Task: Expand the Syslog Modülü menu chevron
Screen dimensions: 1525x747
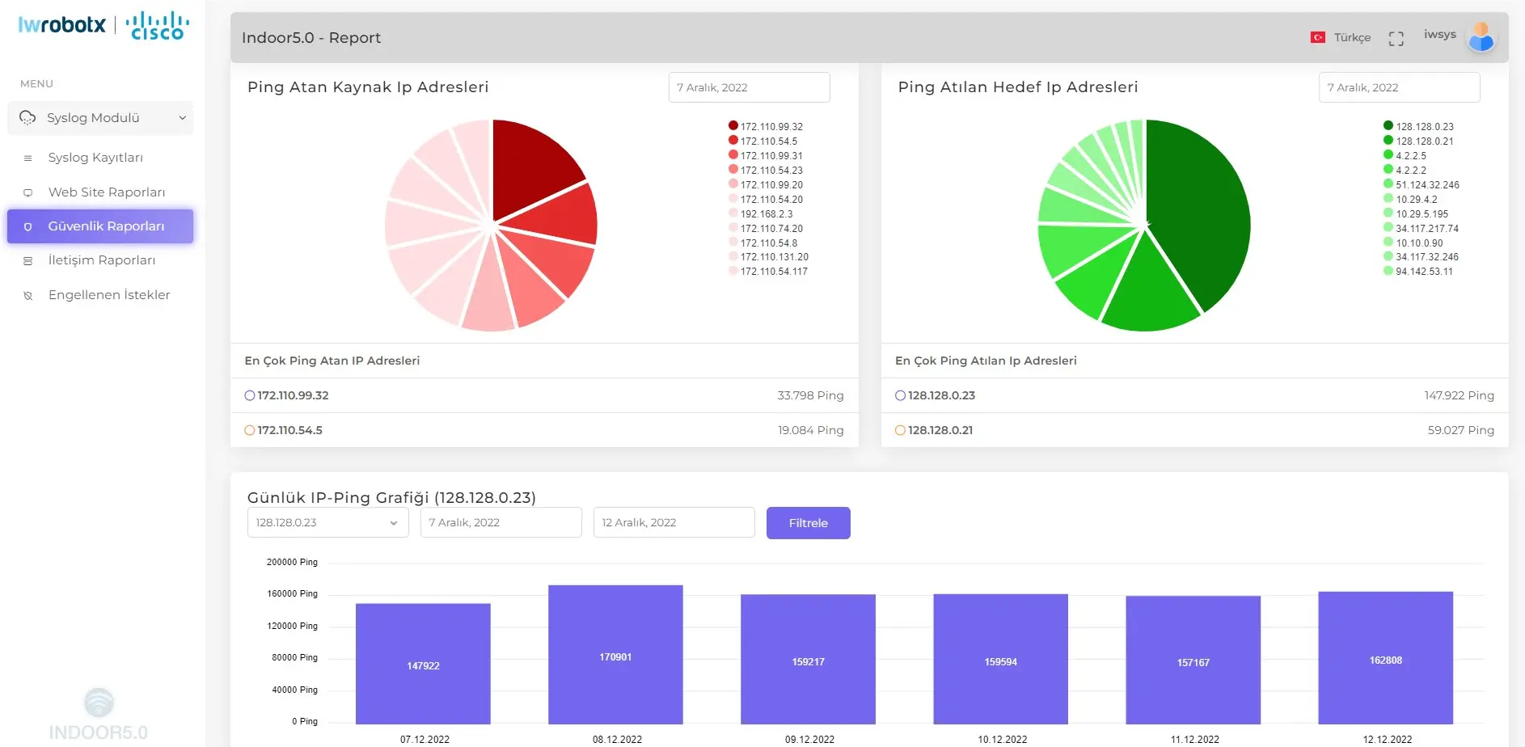Action: point(182,118)
